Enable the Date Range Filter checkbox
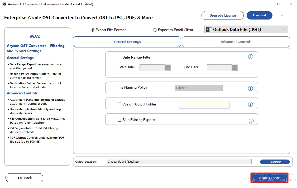297x188 pixels. point(119,57)
